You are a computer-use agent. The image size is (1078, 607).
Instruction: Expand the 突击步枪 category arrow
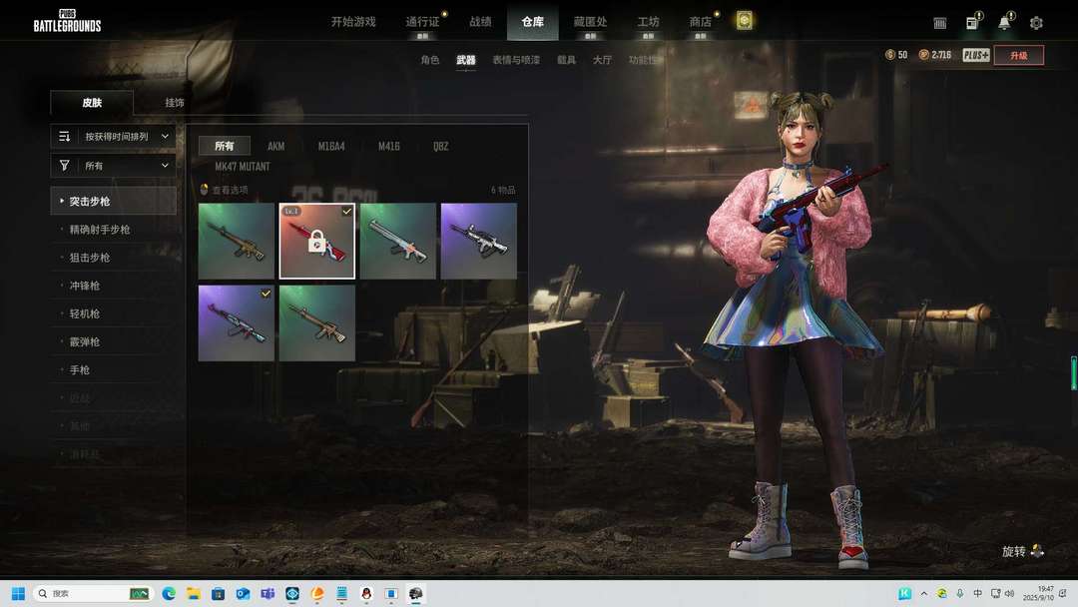(62, 201)
